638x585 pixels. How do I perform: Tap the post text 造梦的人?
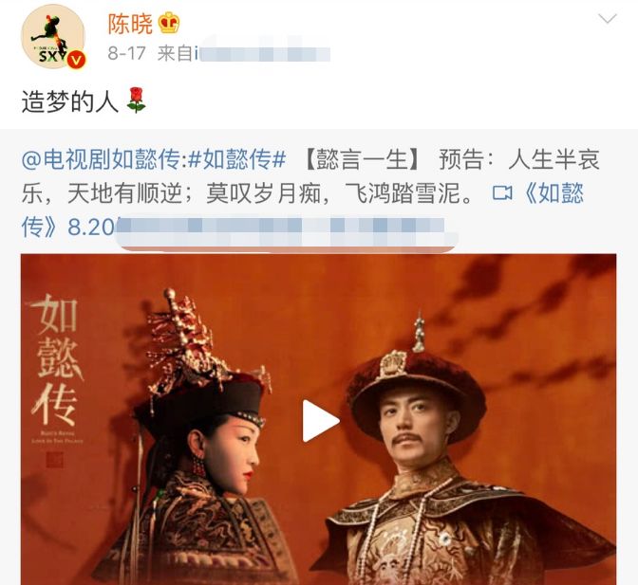pos(69,101)
